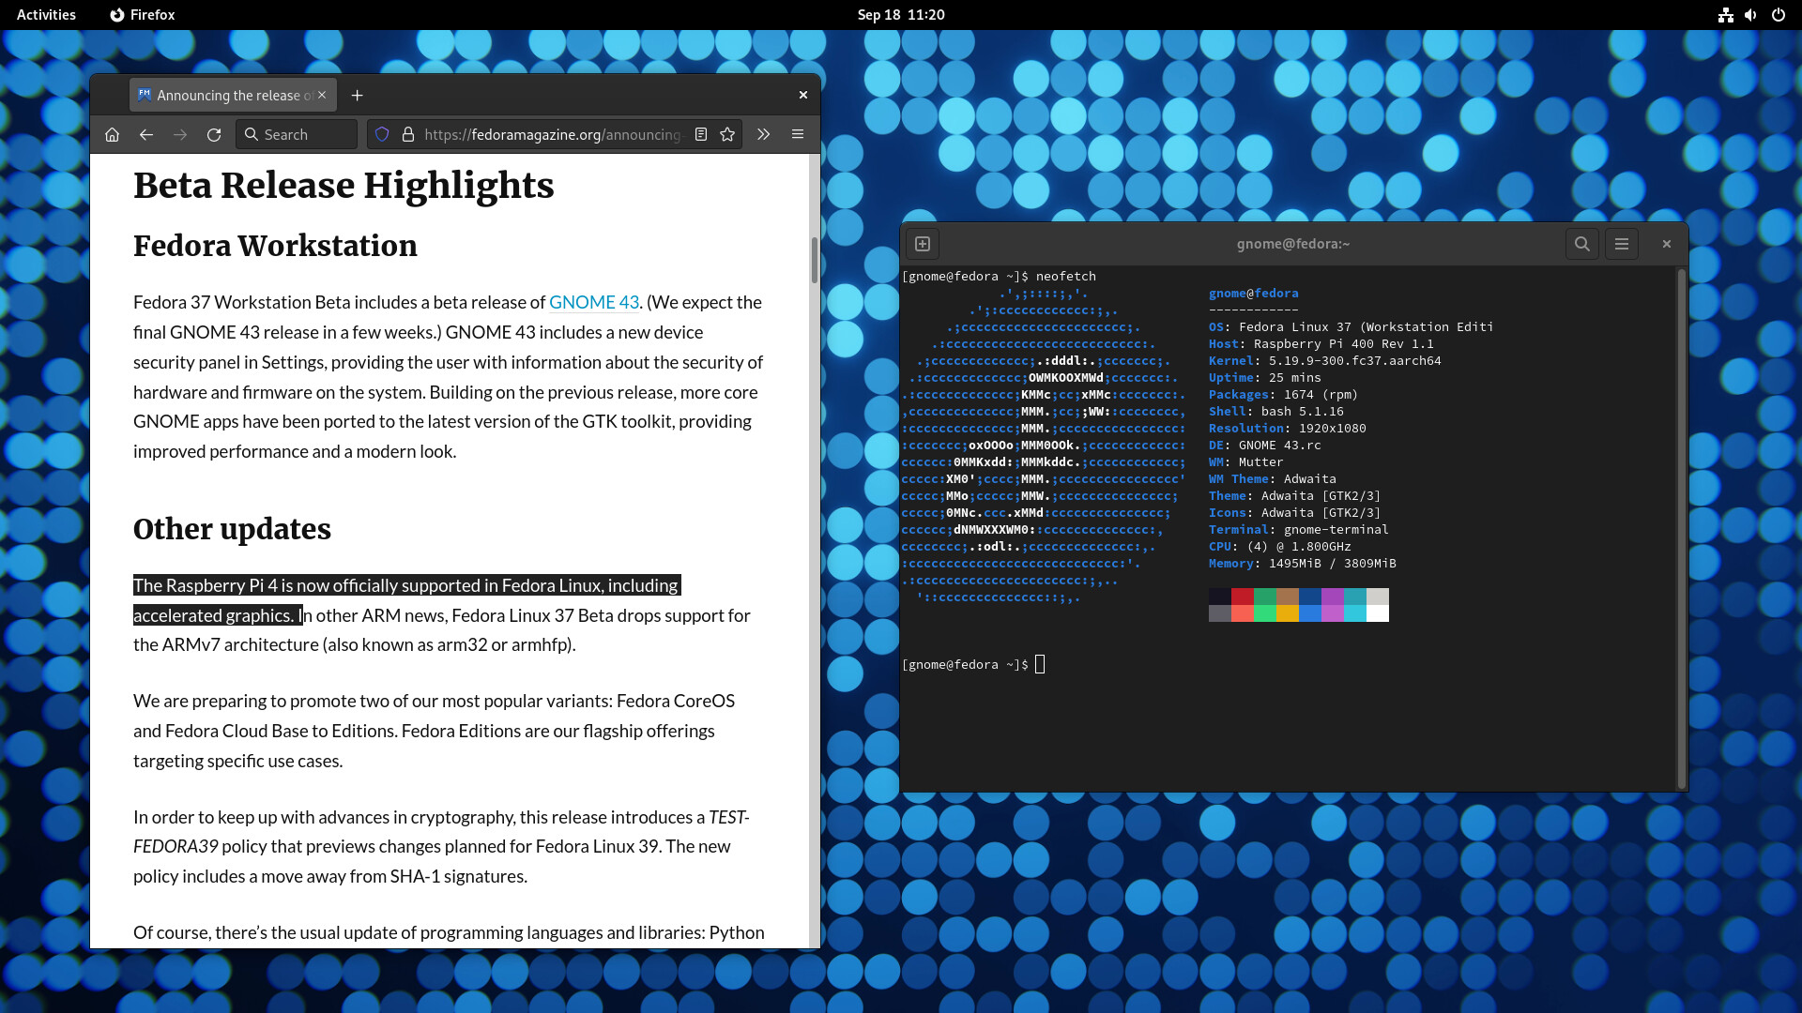The width and height of the screenshot is (1802, 1013).
Task: Open the Sep 18 11:20 clock menu
Action: pyautogui.click(x=901, y=14)
